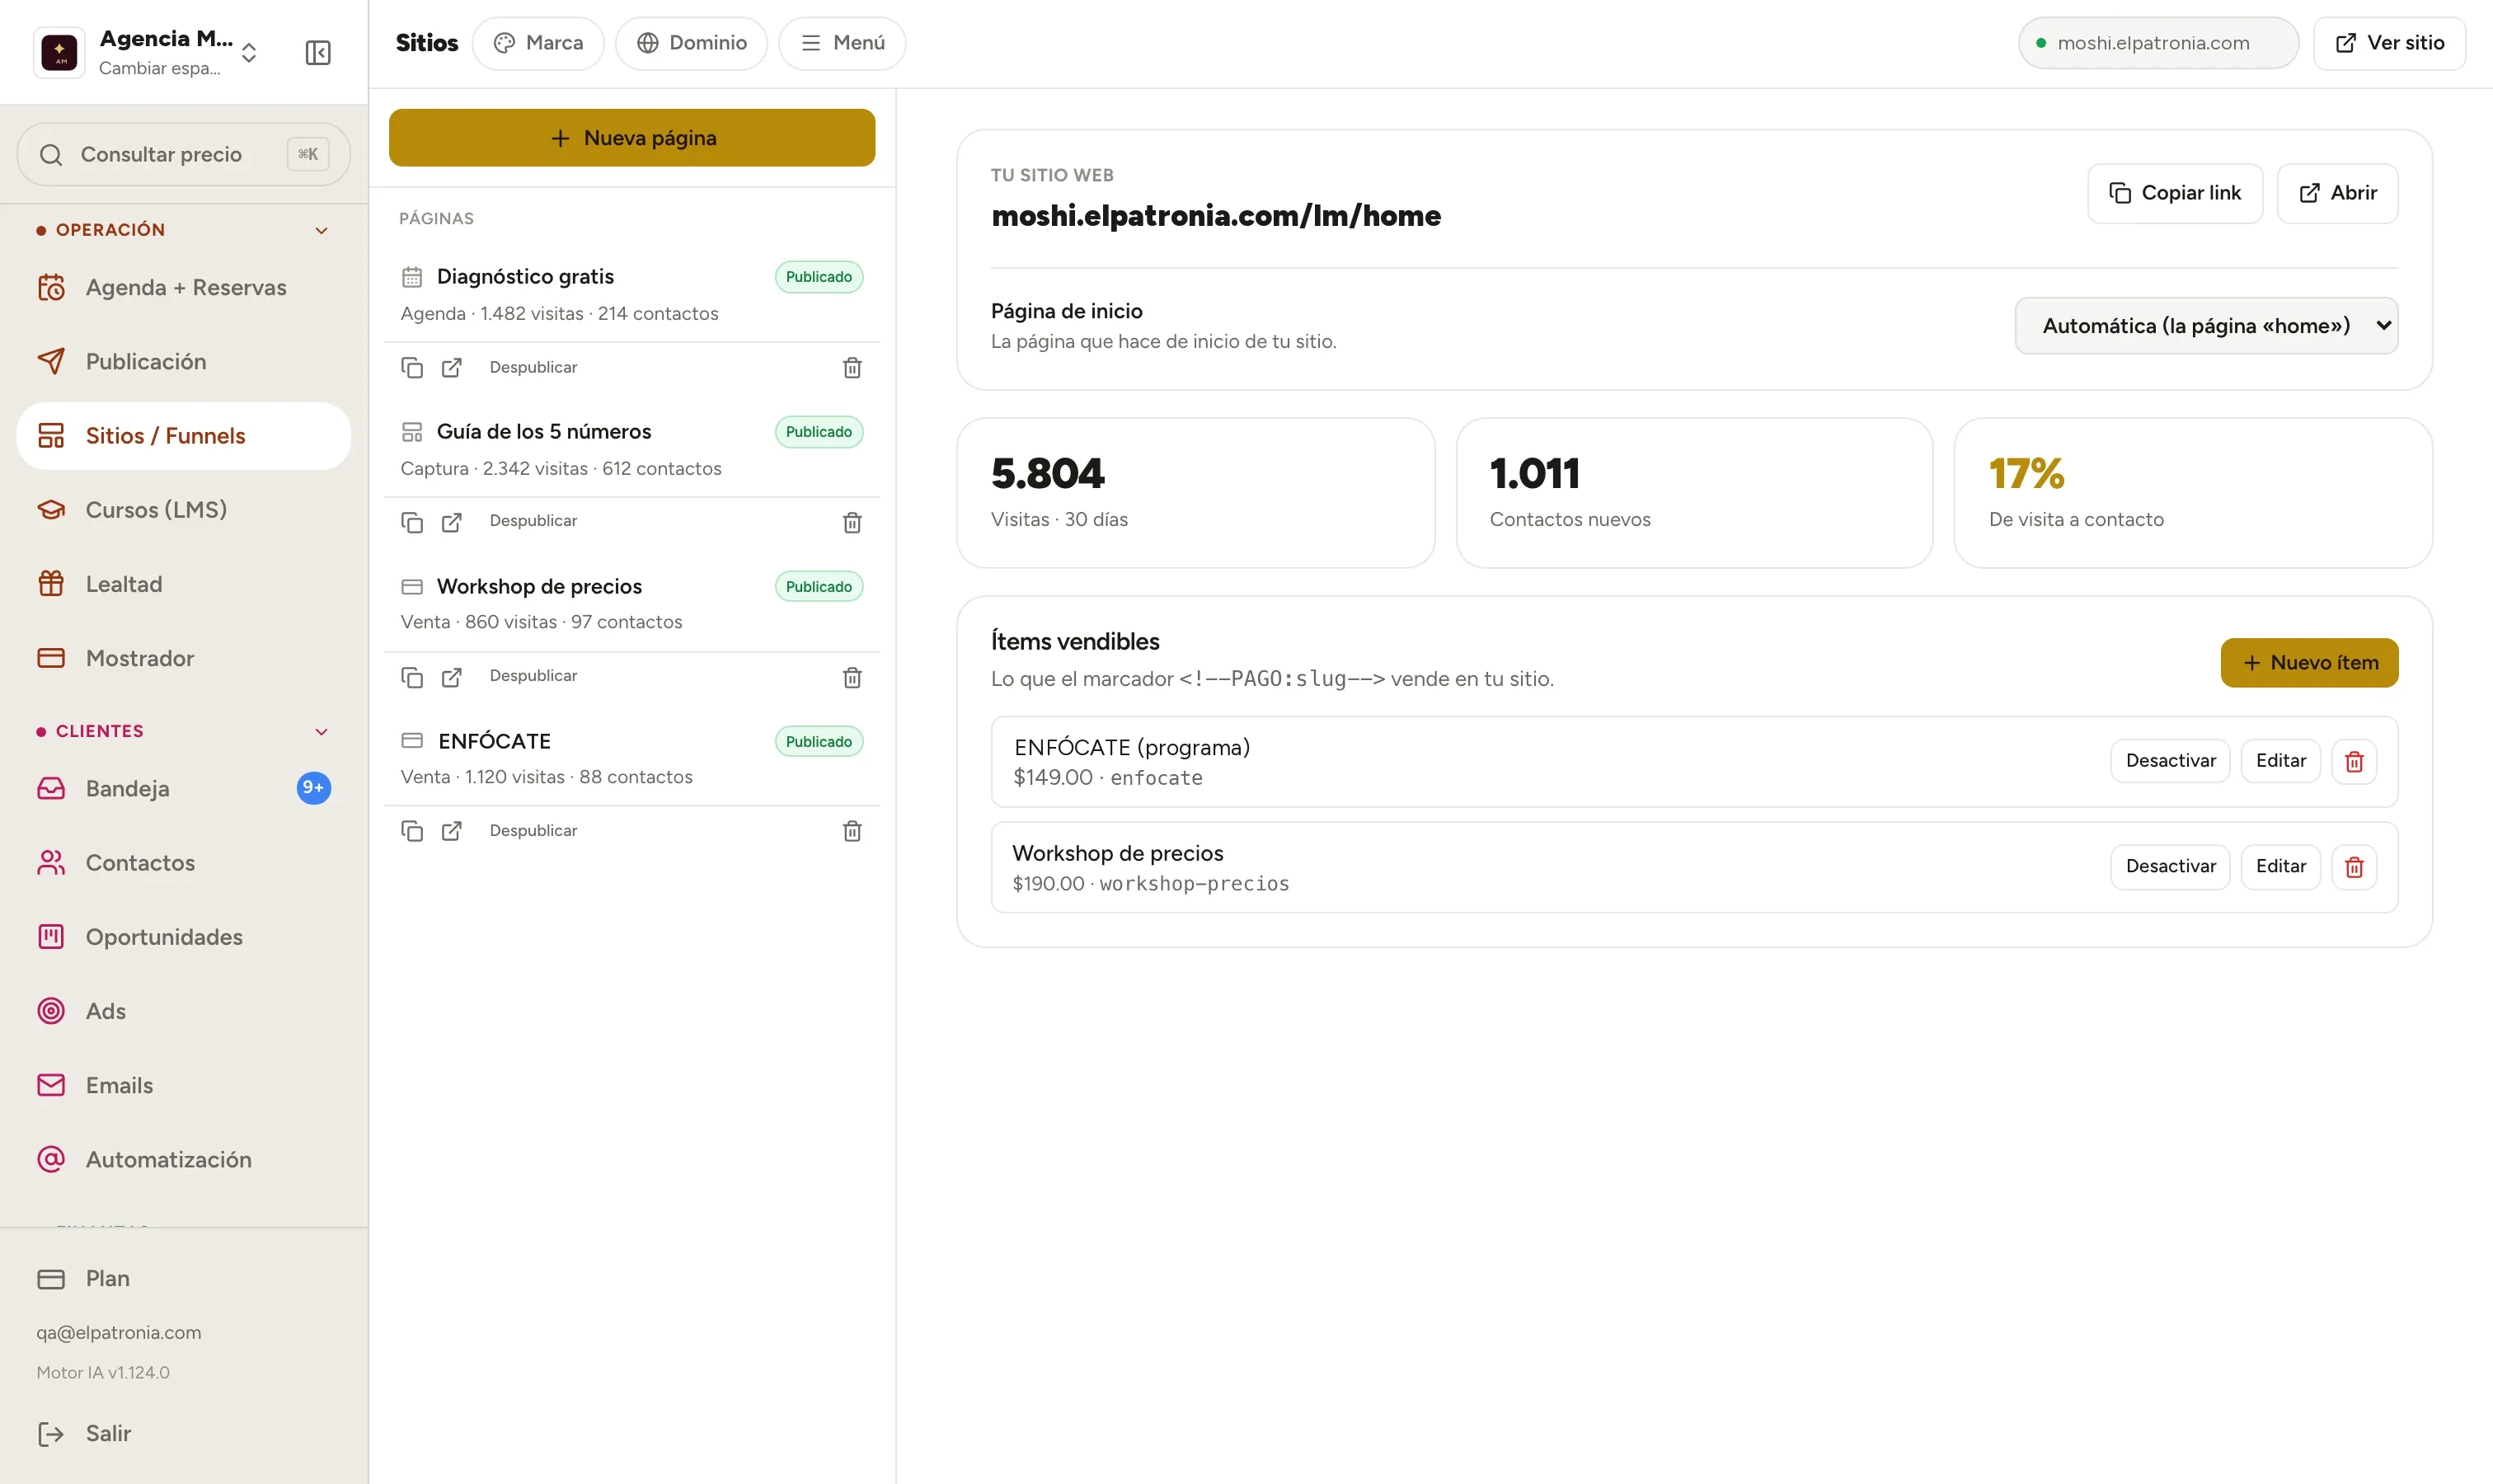Delete the Workshop de precios page
The height and width of the screenshot is (1484, 2493).
[x=852, y=677]
